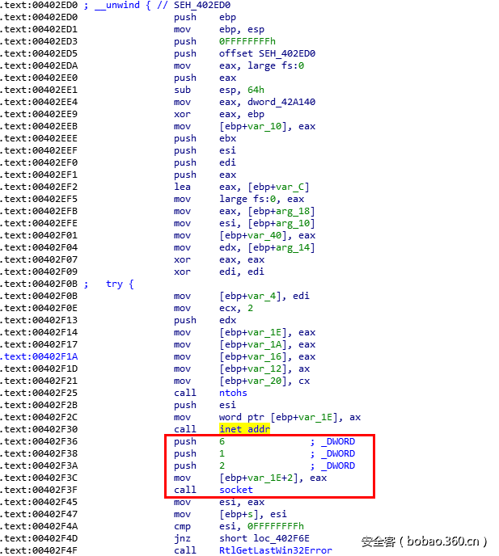Click the highlighted inet_addr function name
499x556 pixels.
tap(244, 429)
